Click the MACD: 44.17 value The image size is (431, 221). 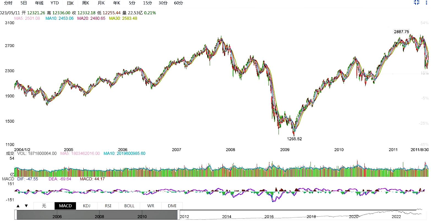[x=92, y=179]
